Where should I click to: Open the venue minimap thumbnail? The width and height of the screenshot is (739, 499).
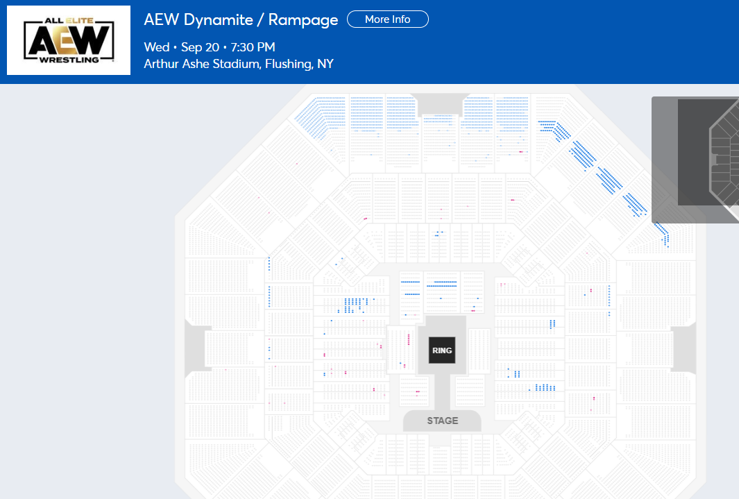(x=695, y=160)
